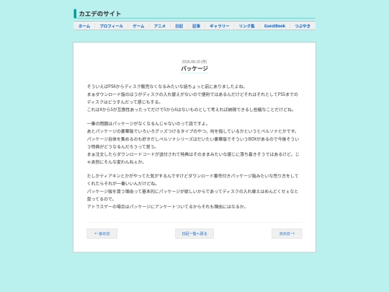The image size is (389, 292).
Task: Go to the ギャラリー page
Action: click(x=220, y=26)
